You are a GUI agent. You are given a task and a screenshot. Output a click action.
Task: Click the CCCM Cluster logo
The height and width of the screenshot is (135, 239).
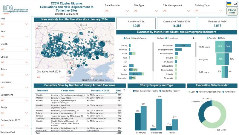pyautogui.click(x=14, y=7)
